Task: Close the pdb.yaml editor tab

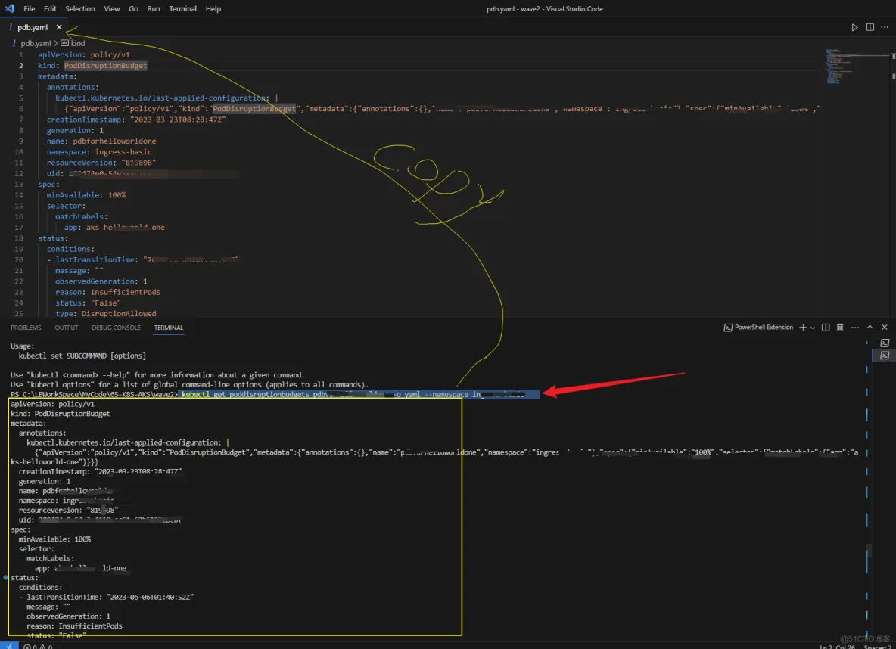Action: [59, 27]
